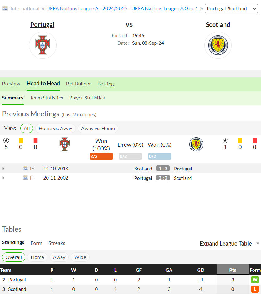Click the Portugal team name link
This screenshot has height=299, width=261.
[42, 25]
